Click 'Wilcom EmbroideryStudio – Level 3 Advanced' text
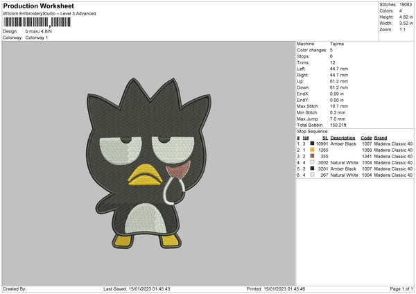This screenshot has height=294, width=416. point(49,14)
